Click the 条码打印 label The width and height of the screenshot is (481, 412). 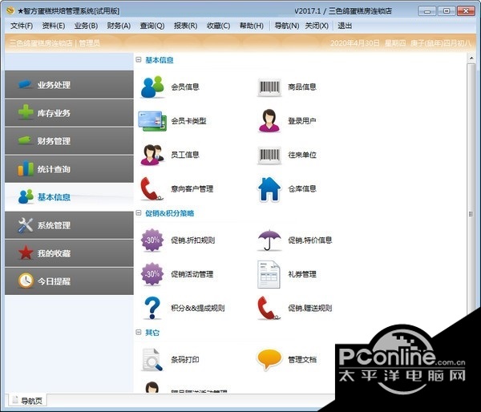(x=185, y=360)
